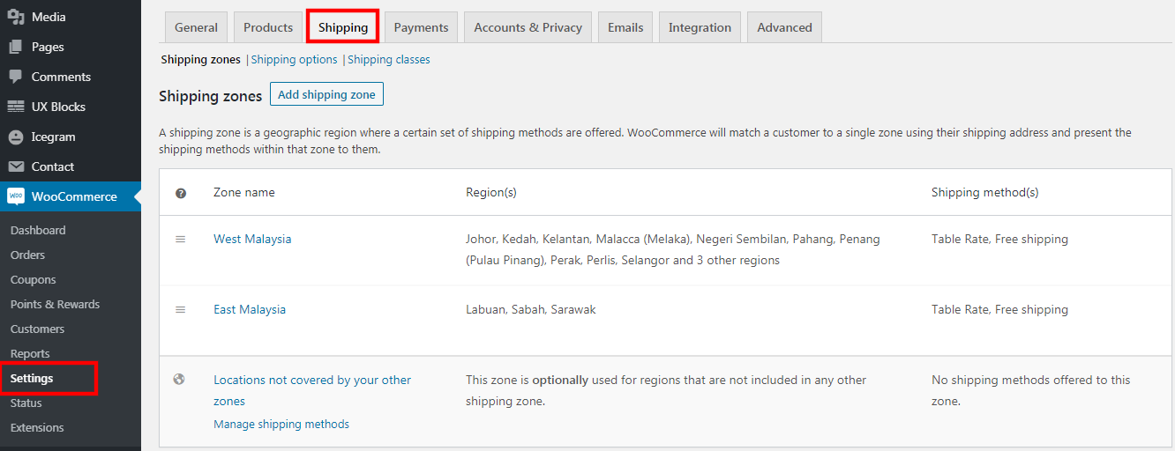Click the No shipping methods offered text
This screenshot has height=451, width=1175.
(x=1031, y=390)
